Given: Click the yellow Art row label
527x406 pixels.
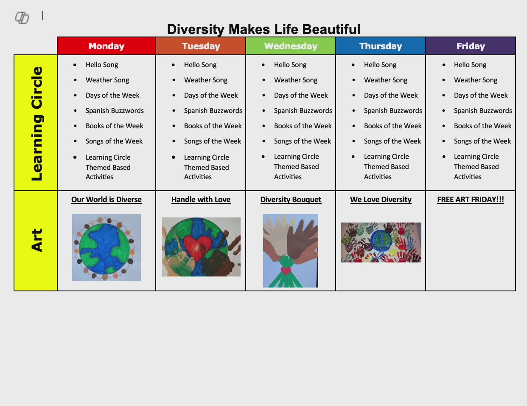Looking at the screenshot, I should (x=36, y=241).
